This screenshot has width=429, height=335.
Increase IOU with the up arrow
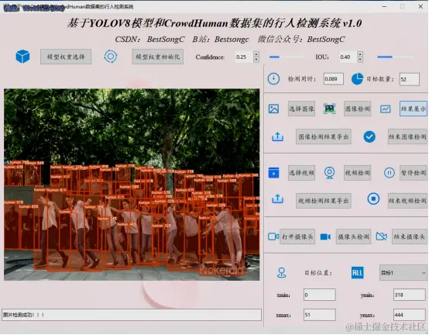[x=360, y=54]
